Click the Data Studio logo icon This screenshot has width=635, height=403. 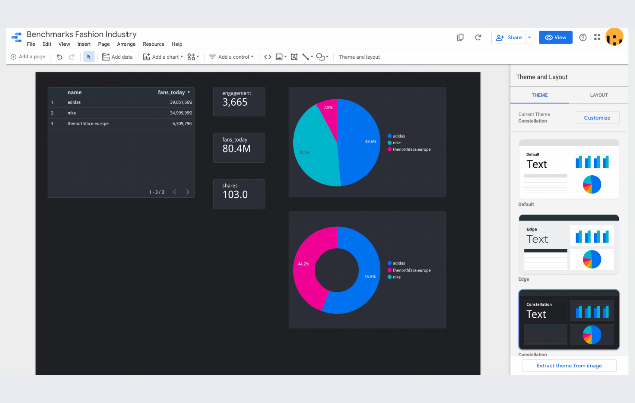coord(17,38)
